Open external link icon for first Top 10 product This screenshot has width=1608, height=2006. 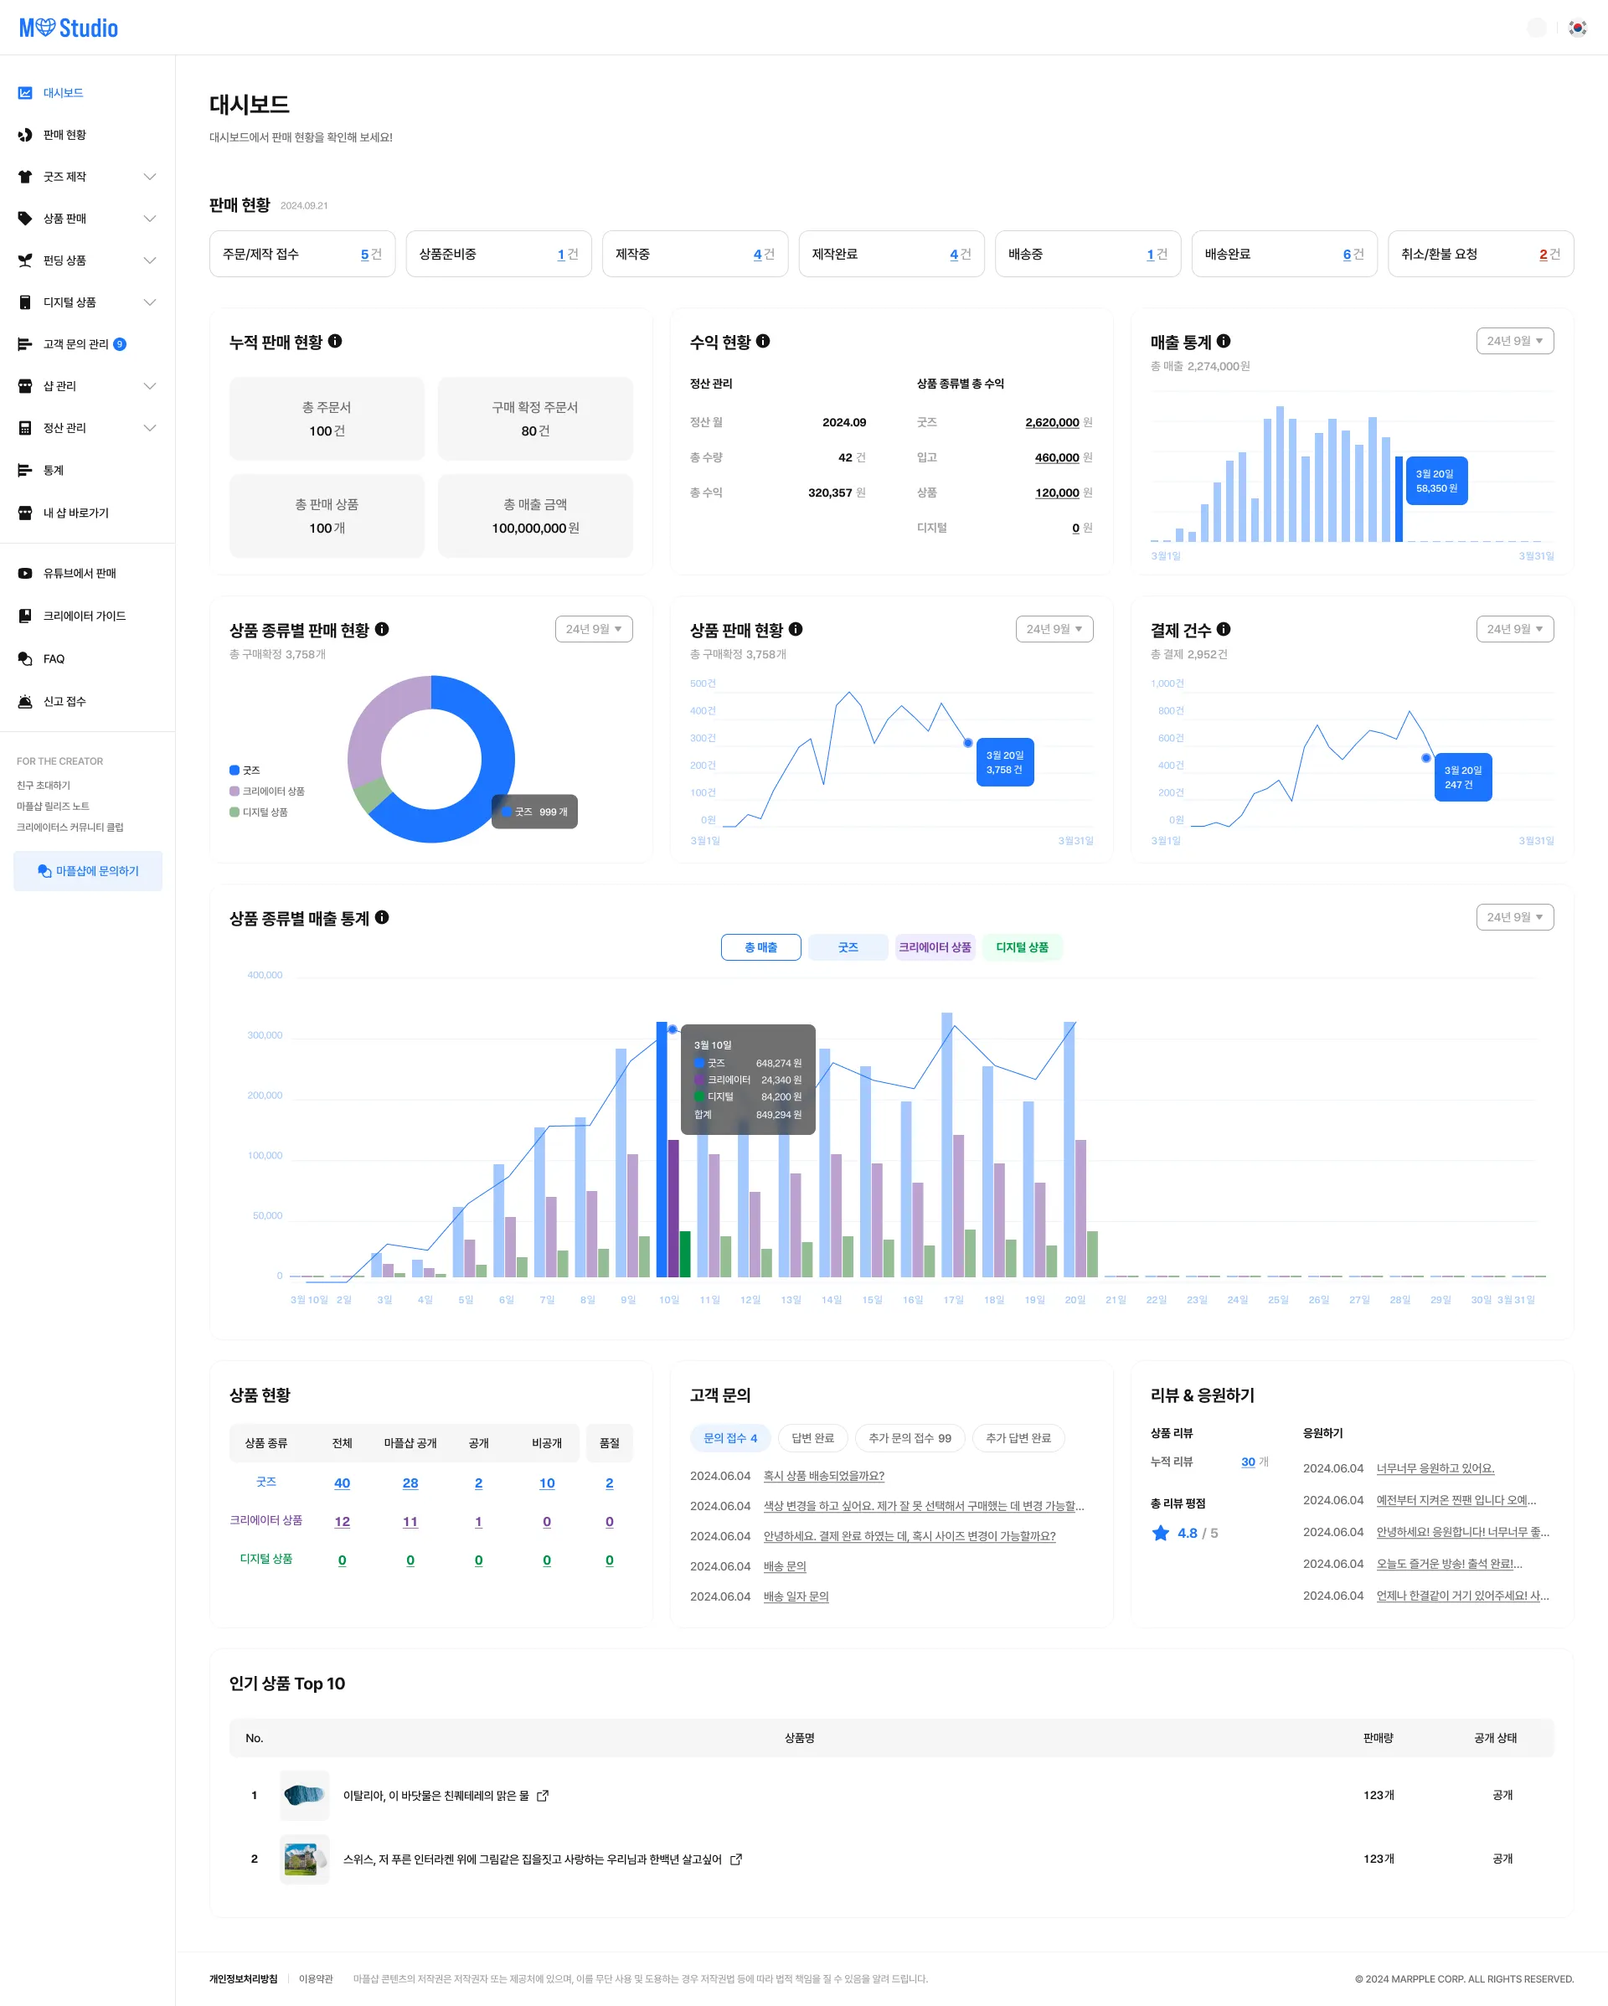543,1796
